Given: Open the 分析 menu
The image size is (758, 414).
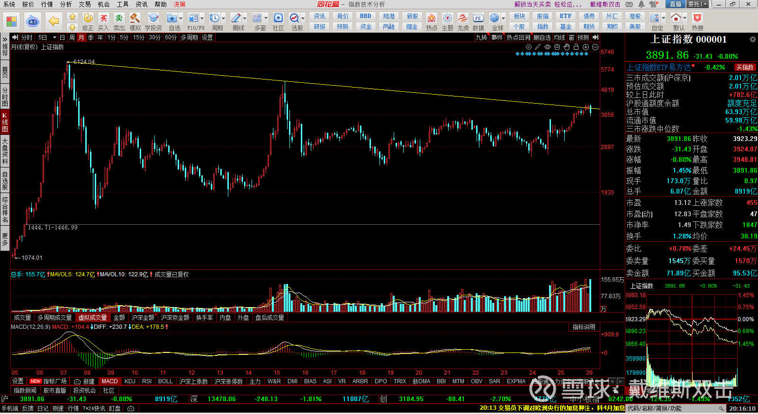Looking at the screenshot, I should [66, 4].
